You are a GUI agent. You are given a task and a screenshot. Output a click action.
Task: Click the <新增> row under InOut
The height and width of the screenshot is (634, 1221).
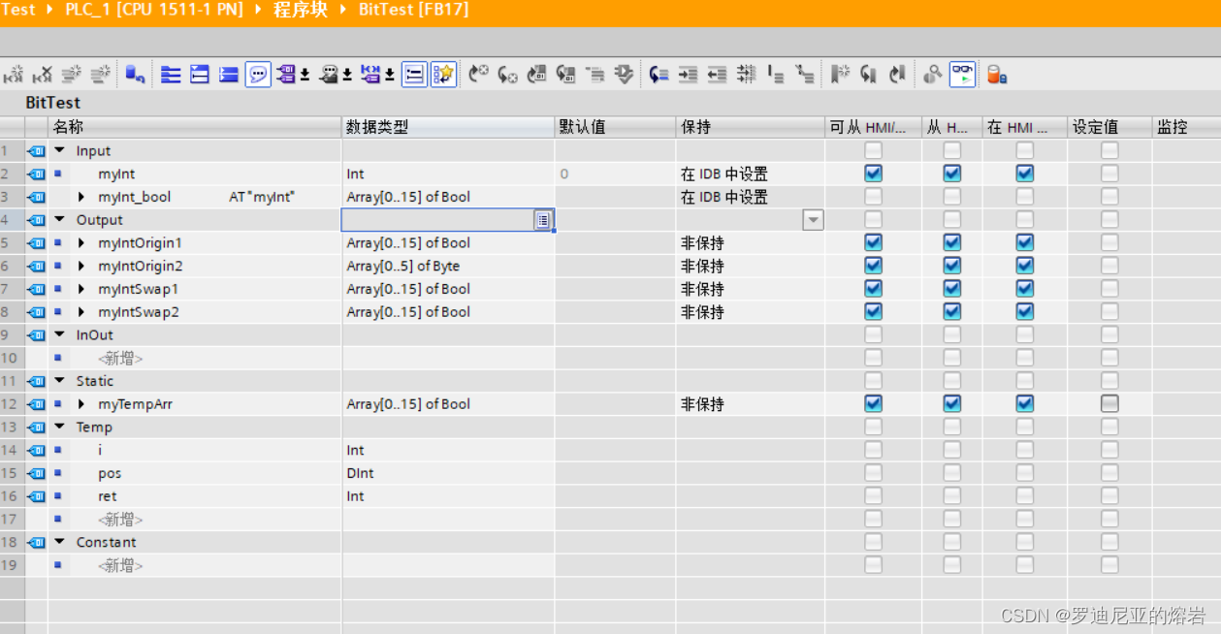pyautogui.click(x=119, y=358)
